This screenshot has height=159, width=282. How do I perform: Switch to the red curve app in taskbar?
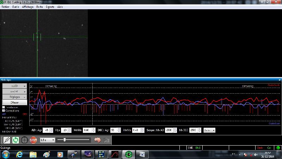click(x=115, y=154)
